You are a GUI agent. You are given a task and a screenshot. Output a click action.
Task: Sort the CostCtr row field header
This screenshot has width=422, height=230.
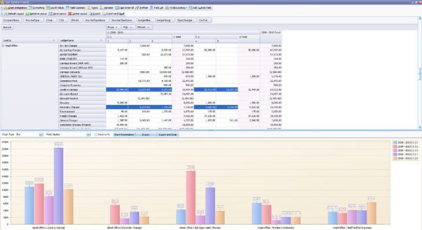29,40
